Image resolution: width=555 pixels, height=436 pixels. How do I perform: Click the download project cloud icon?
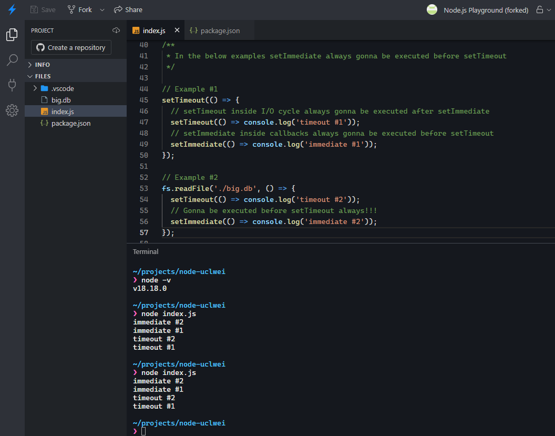116,31
